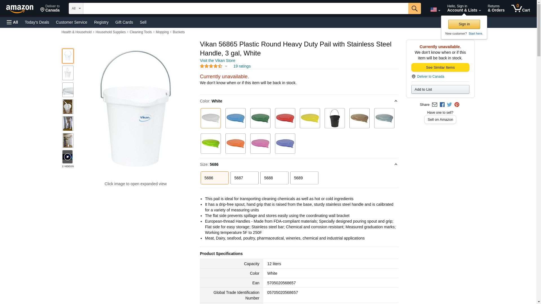The image size is (541, 304).
Task: Open Today's Deals in navigation bar
Action: (37, 22)
